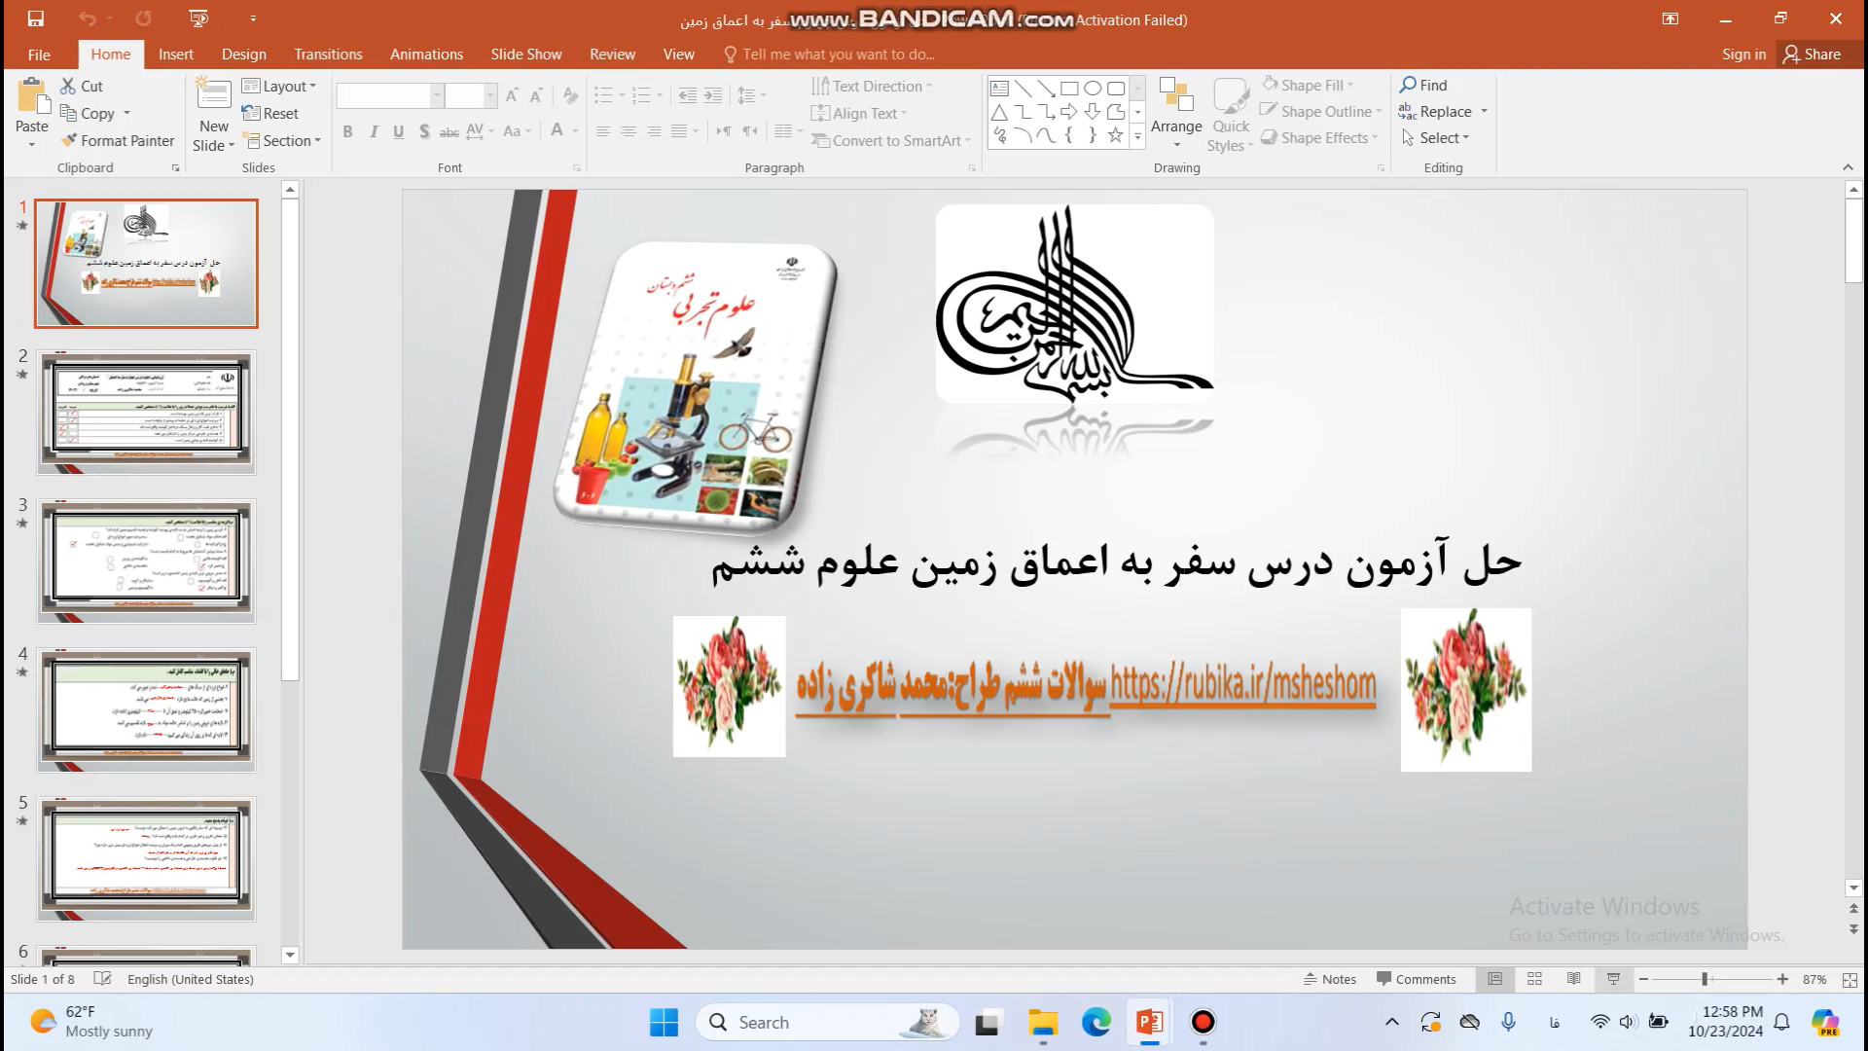1868x1051 pixels.
Task: Click zoom out minus button
Action: tap(1643, 979)
